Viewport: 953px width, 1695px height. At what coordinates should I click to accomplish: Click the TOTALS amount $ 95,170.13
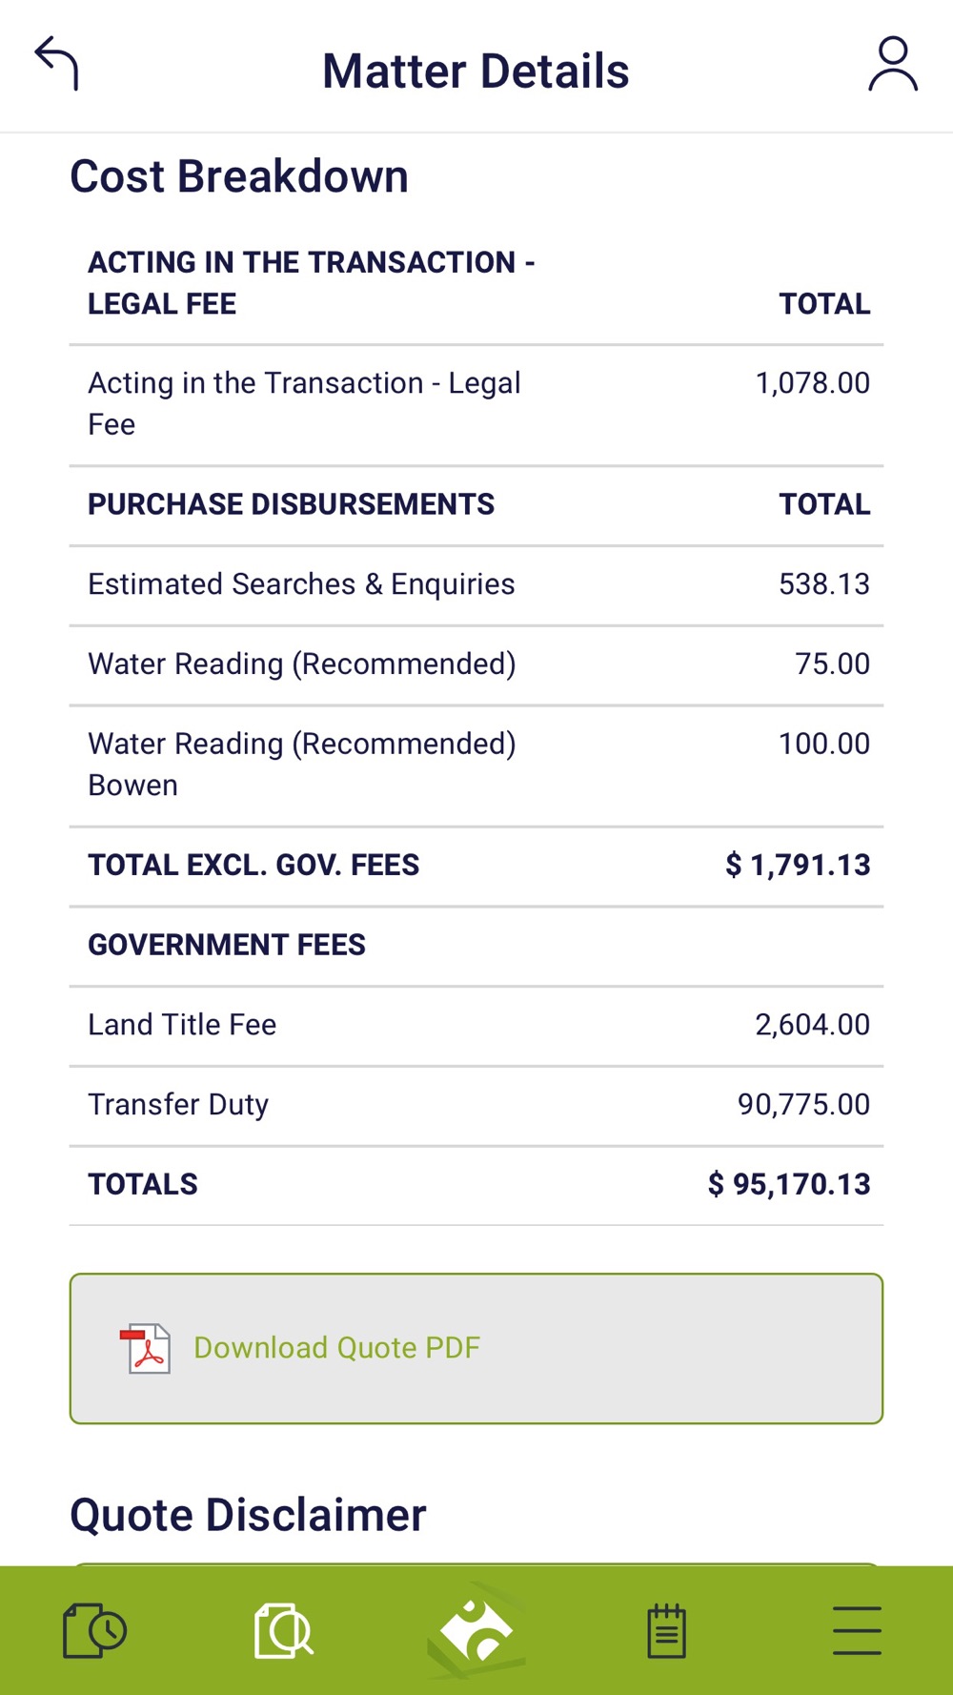[789, 1185]
